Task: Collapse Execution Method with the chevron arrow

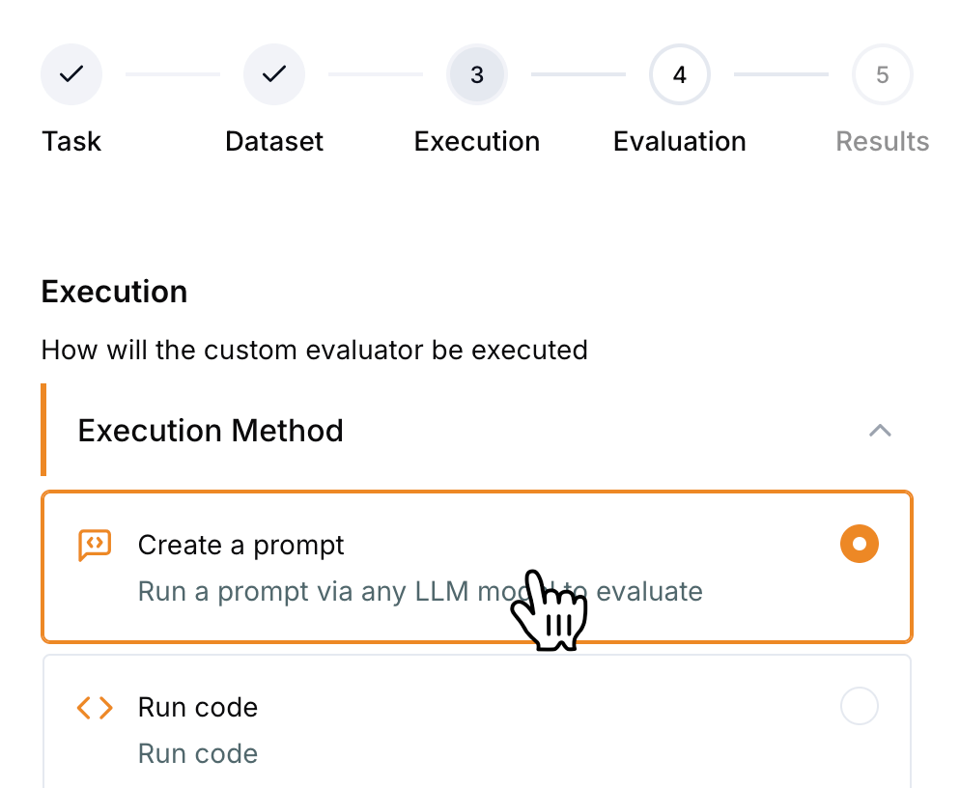Action: click(x=879, y=431)
